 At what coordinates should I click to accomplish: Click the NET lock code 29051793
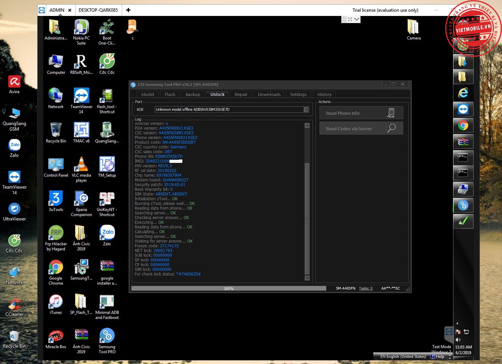163,250
